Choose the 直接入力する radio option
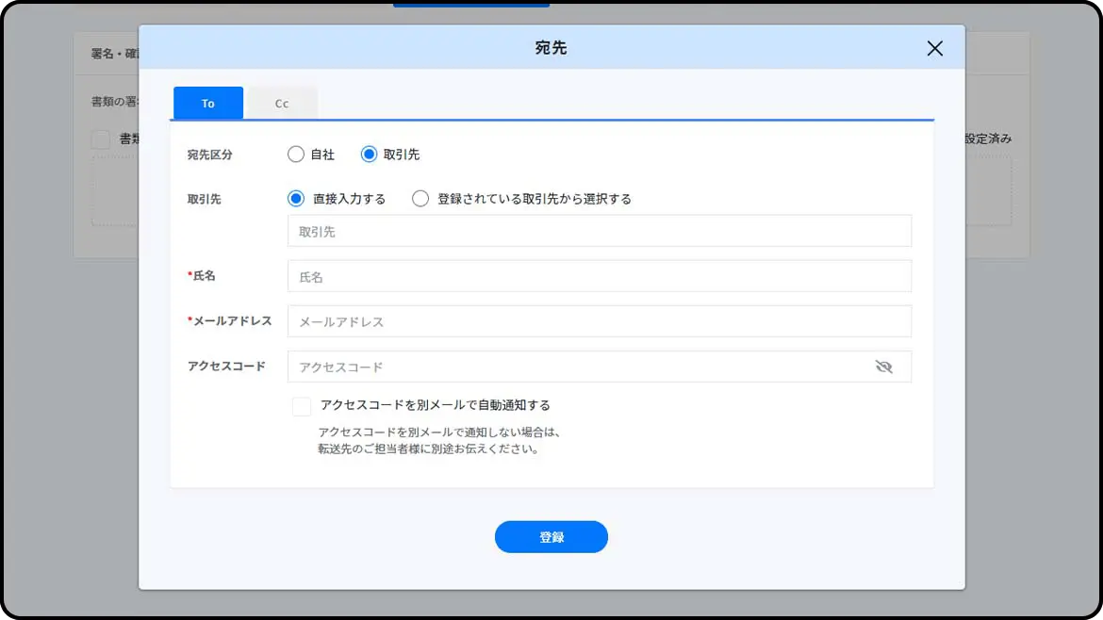The image size is (1103, 620). point(296,199)
